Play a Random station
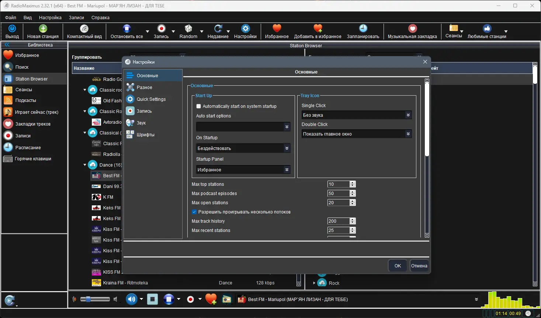The height and width of the screenshot is (318, 541). [188, 31]
